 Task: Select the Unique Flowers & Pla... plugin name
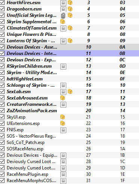click(x=31, y=34)
